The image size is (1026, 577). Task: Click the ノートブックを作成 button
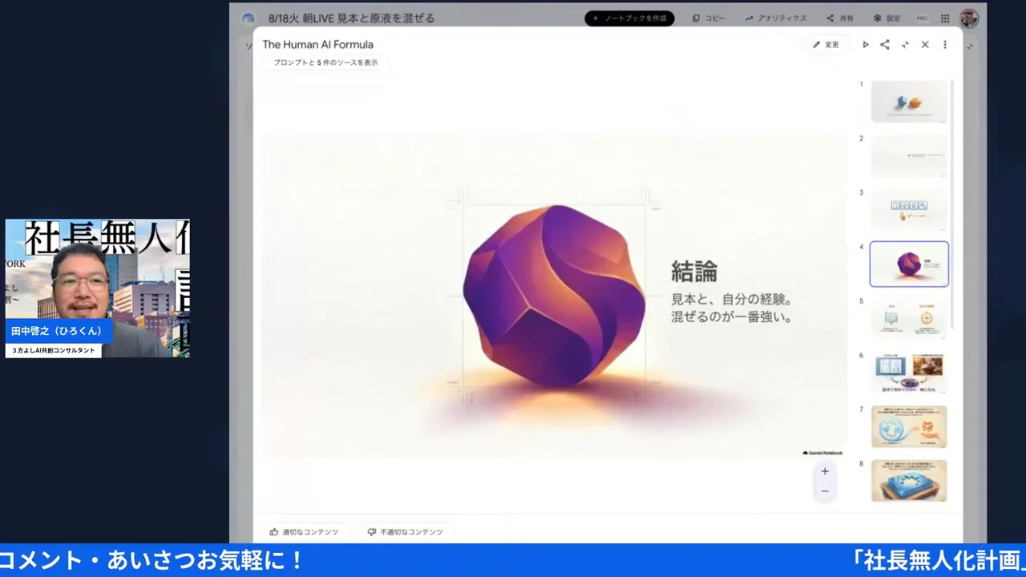coord(629,18)
